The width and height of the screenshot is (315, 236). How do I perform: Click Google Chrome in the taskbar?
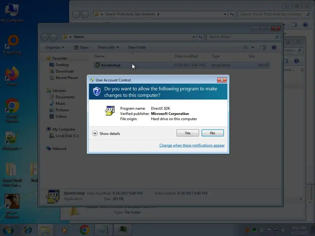coord(85,230)
